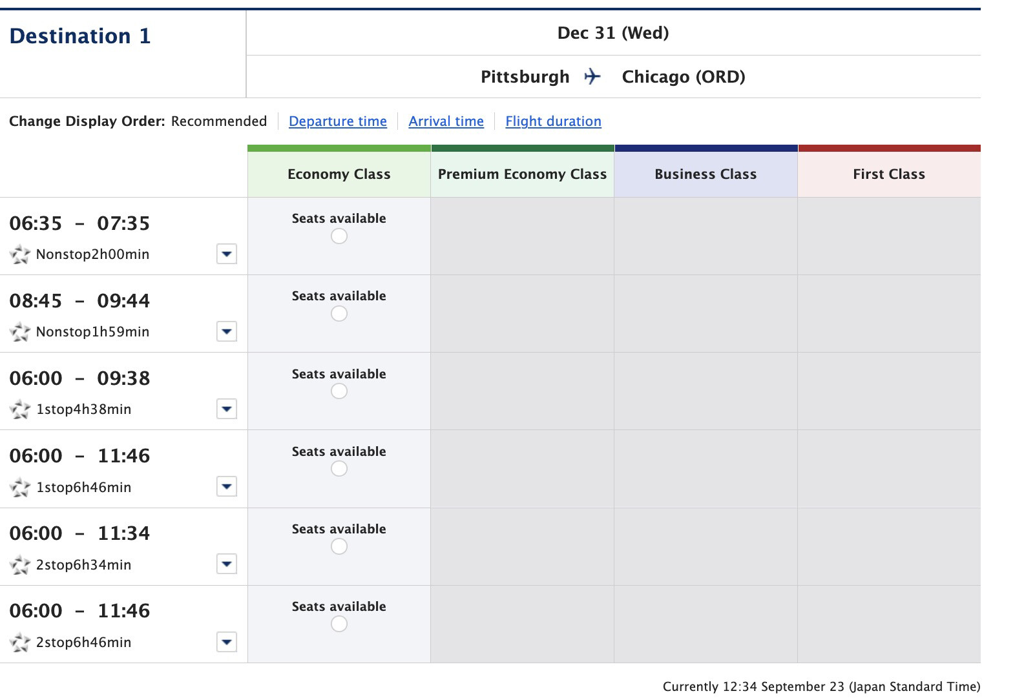Click Star Alliance icon on 1stop6h46min flight
The image size is (1035, 700).
tap(20, 487)
